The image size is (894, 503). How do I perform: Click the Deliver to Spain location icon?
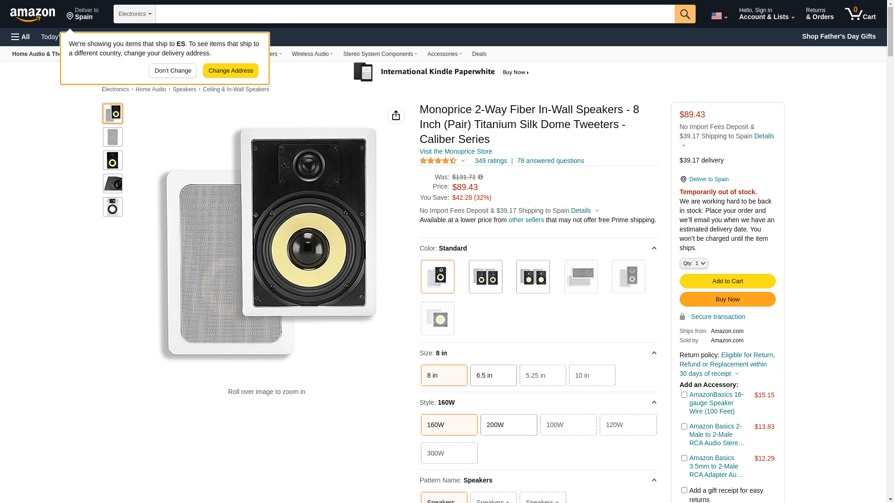pos(683,179)
